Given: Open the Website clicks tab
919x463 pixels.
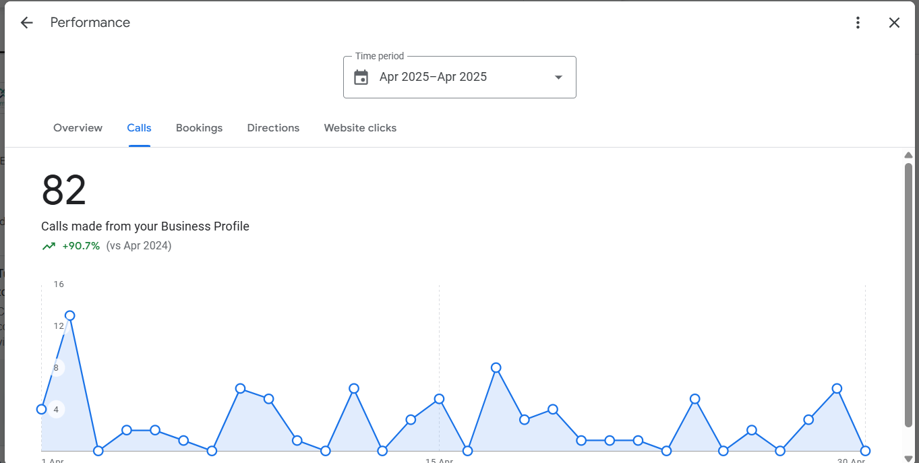Looking at the screenshot, I should 360,128.
